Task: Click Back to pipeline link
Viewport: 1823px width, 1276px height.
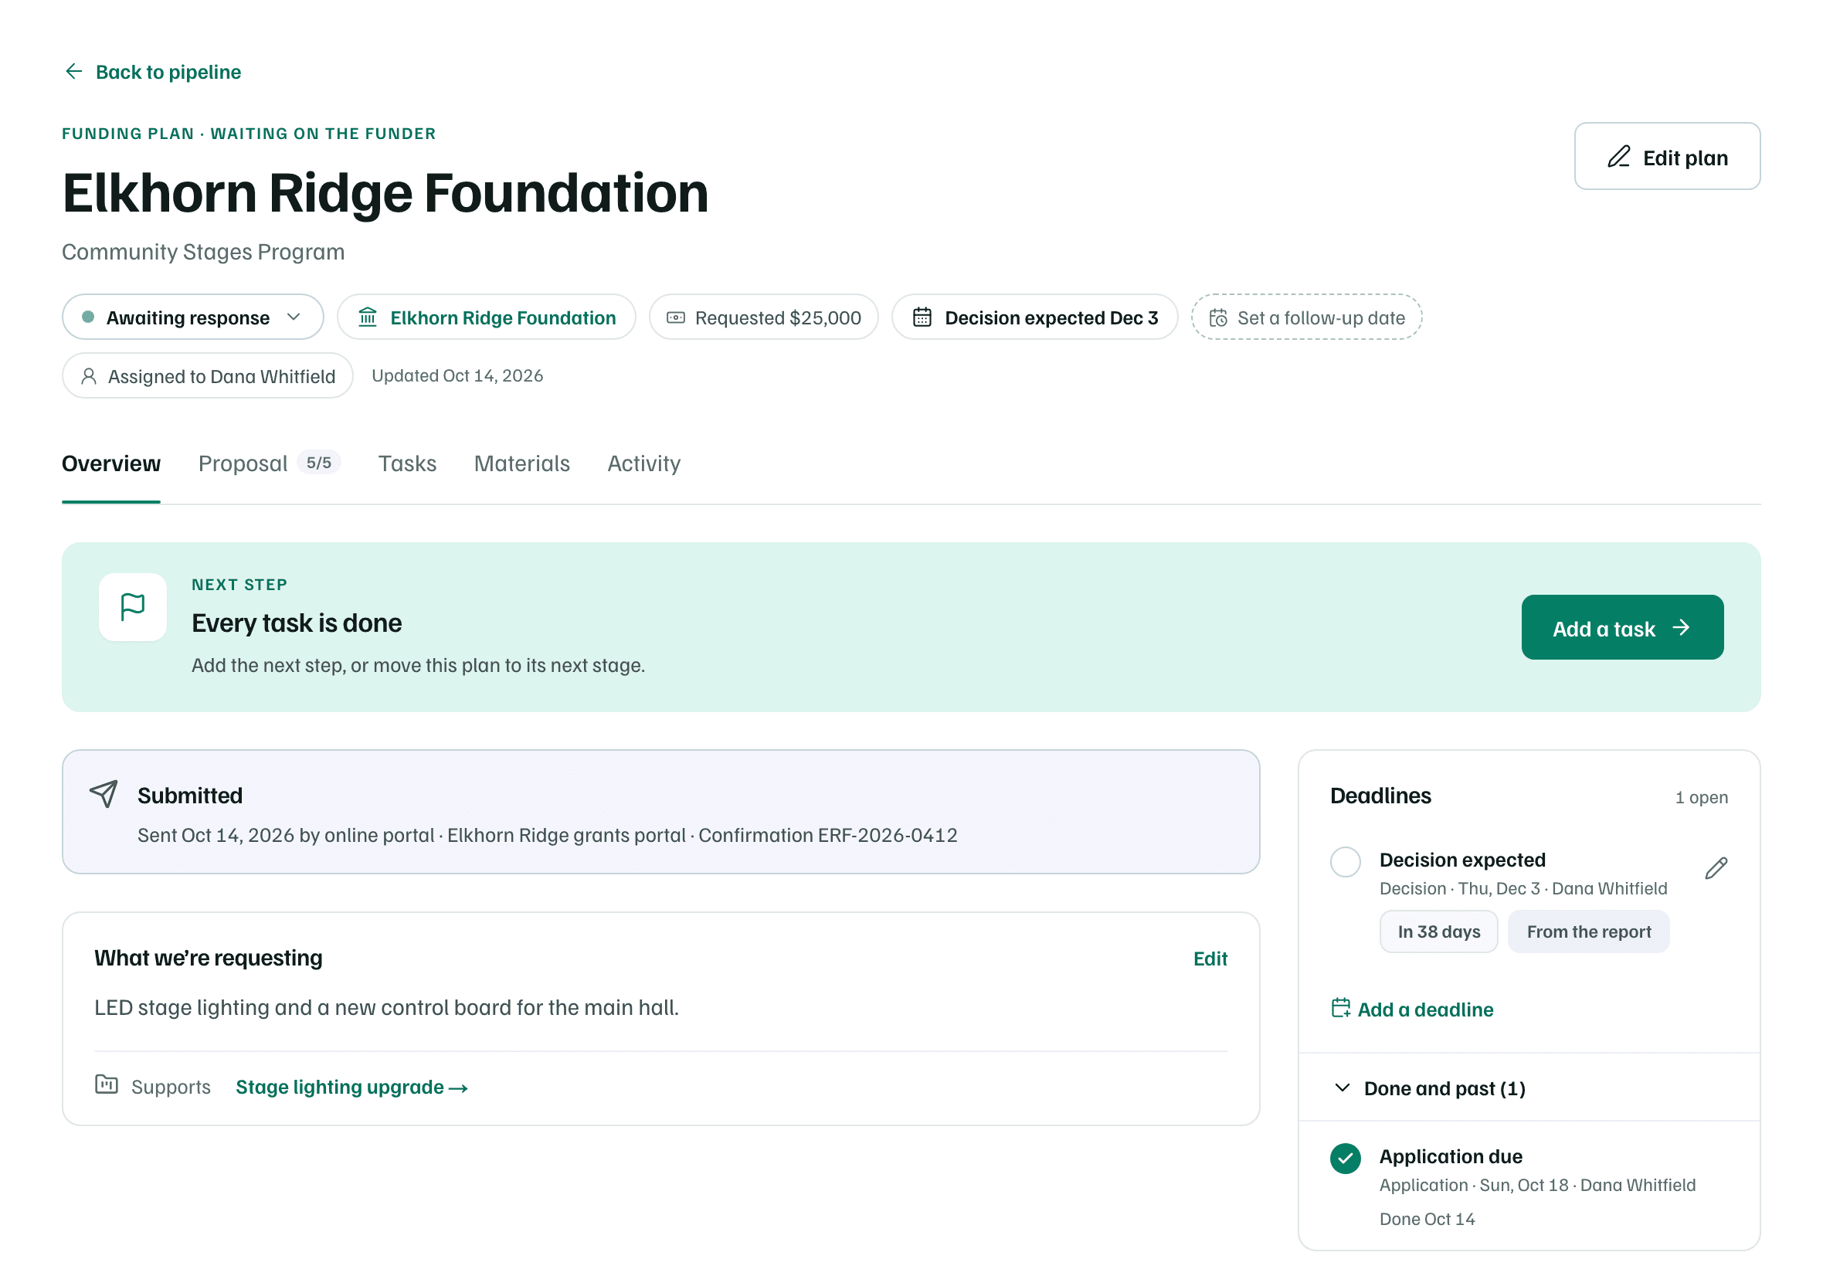Action: click(x=152, y=72)
